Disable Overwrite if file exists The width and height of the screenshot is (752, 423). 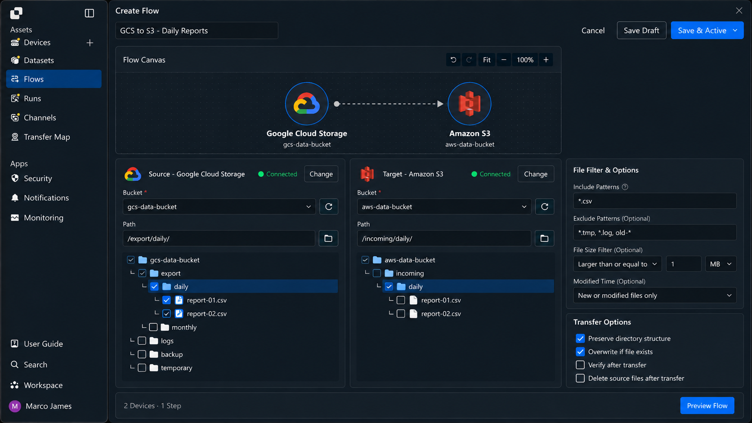(x=580, y=352)
